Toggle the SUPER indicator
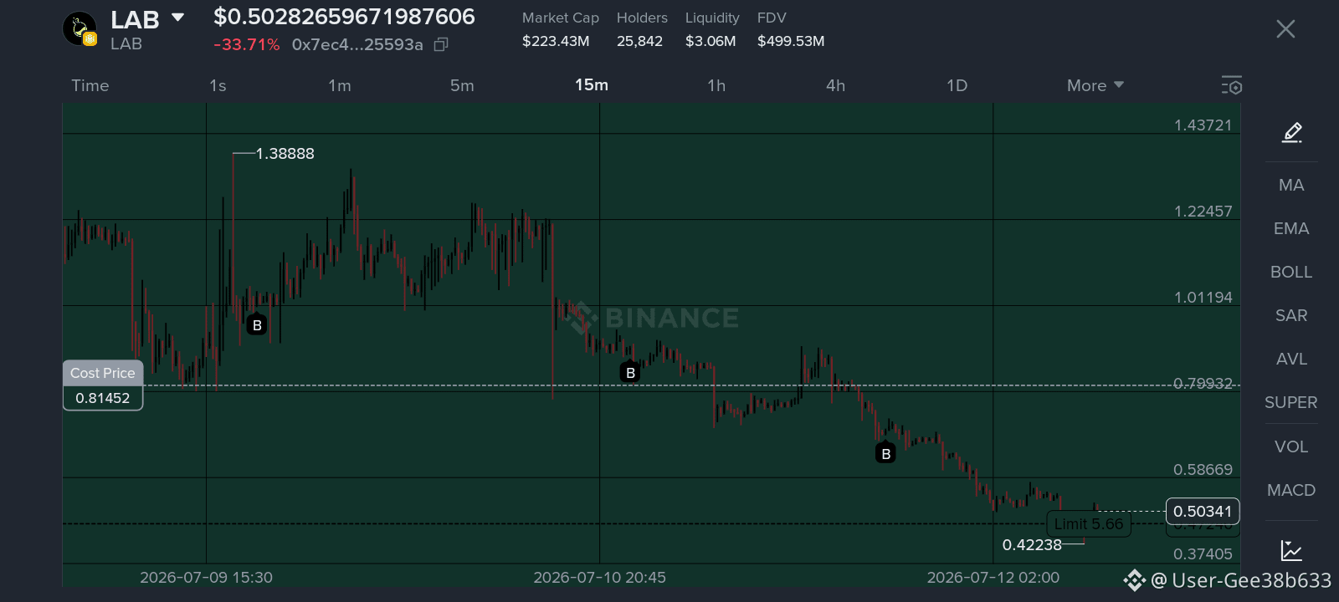This screenshot has width=1339, height=602. point(1291,402)
